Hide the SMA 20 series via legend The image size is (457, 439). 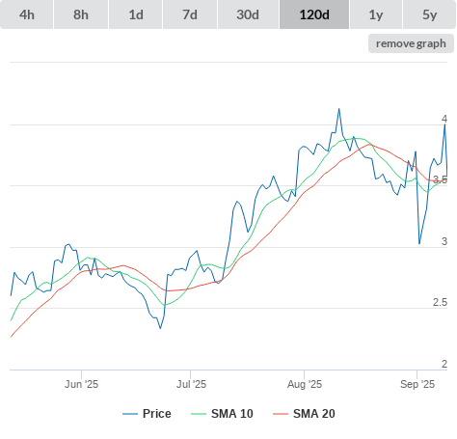[x=314, y=414]
